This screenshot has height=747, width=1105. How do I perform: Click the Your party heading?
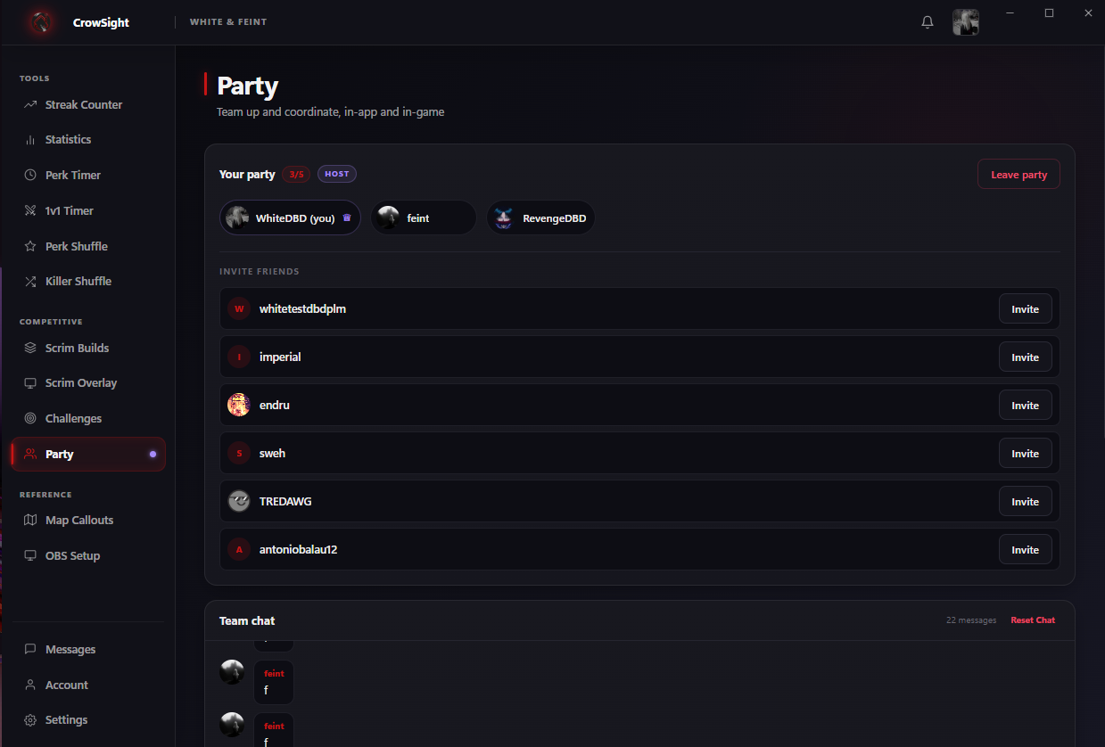pos(247,175)
